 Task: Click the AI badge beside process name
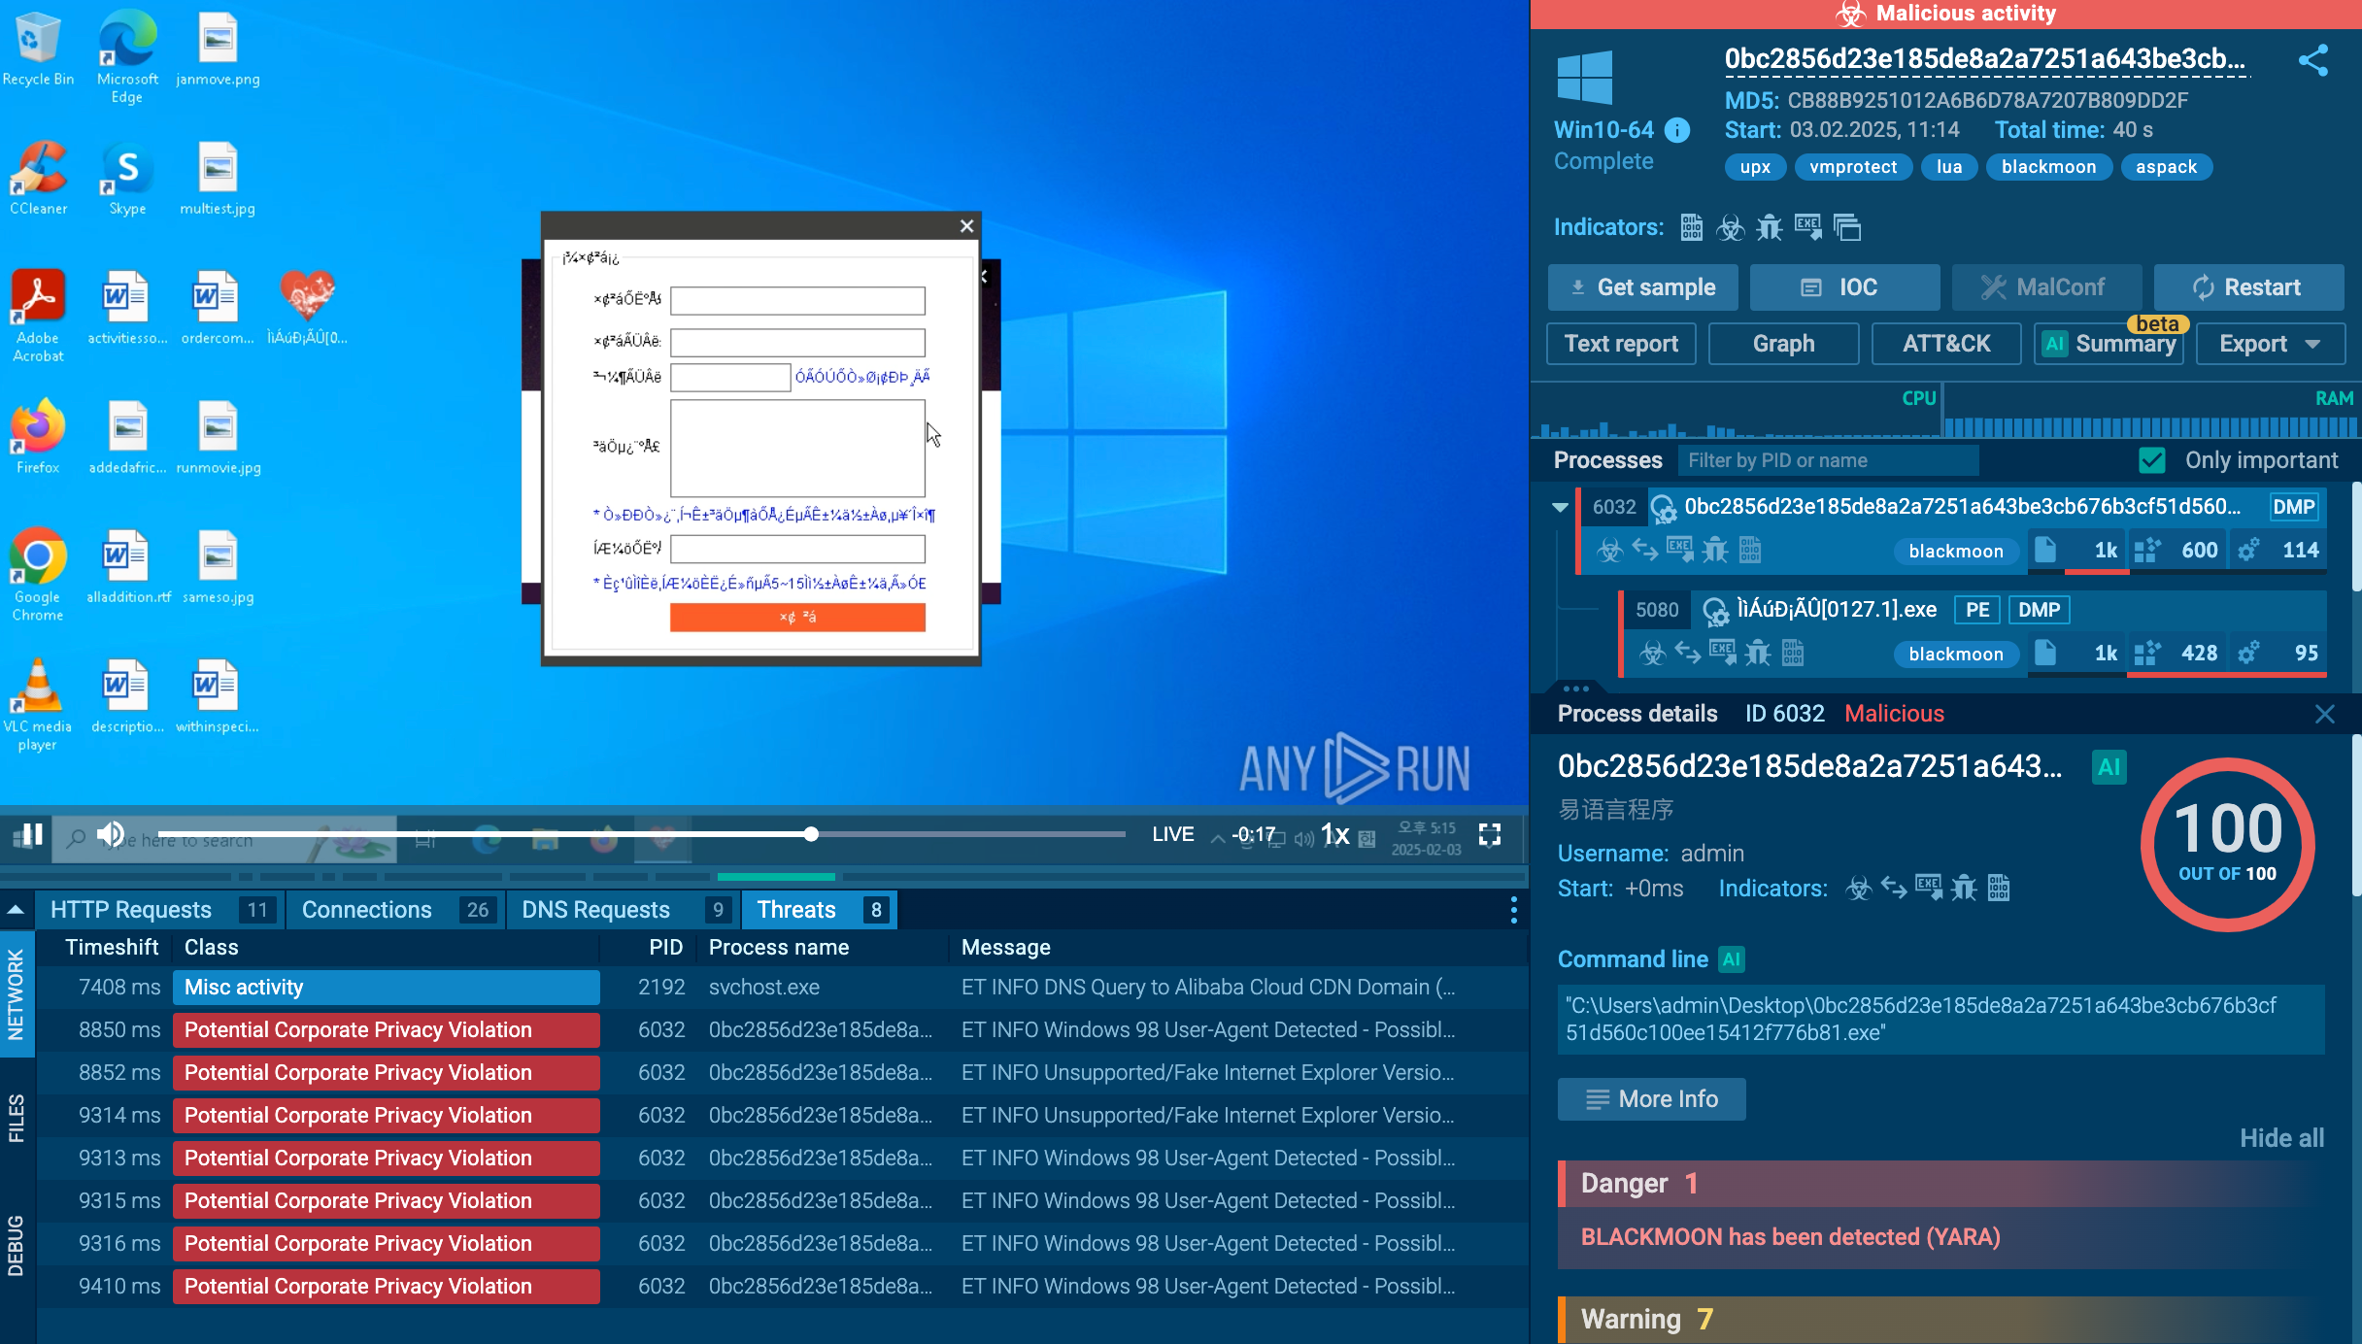(2109, 767)
